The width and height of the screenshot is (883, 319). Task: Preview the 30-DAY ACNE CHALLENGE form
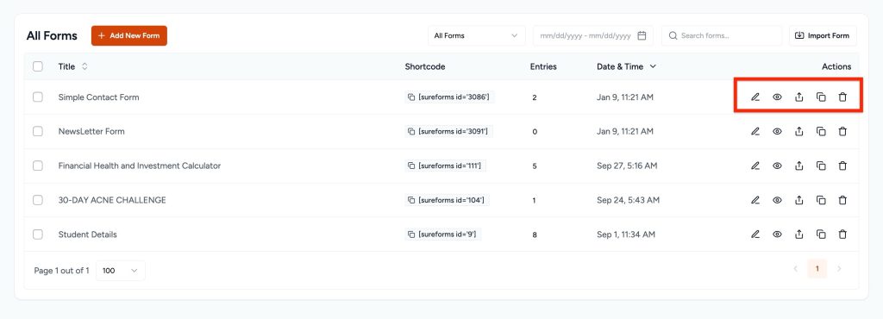(x=777, y=200)
